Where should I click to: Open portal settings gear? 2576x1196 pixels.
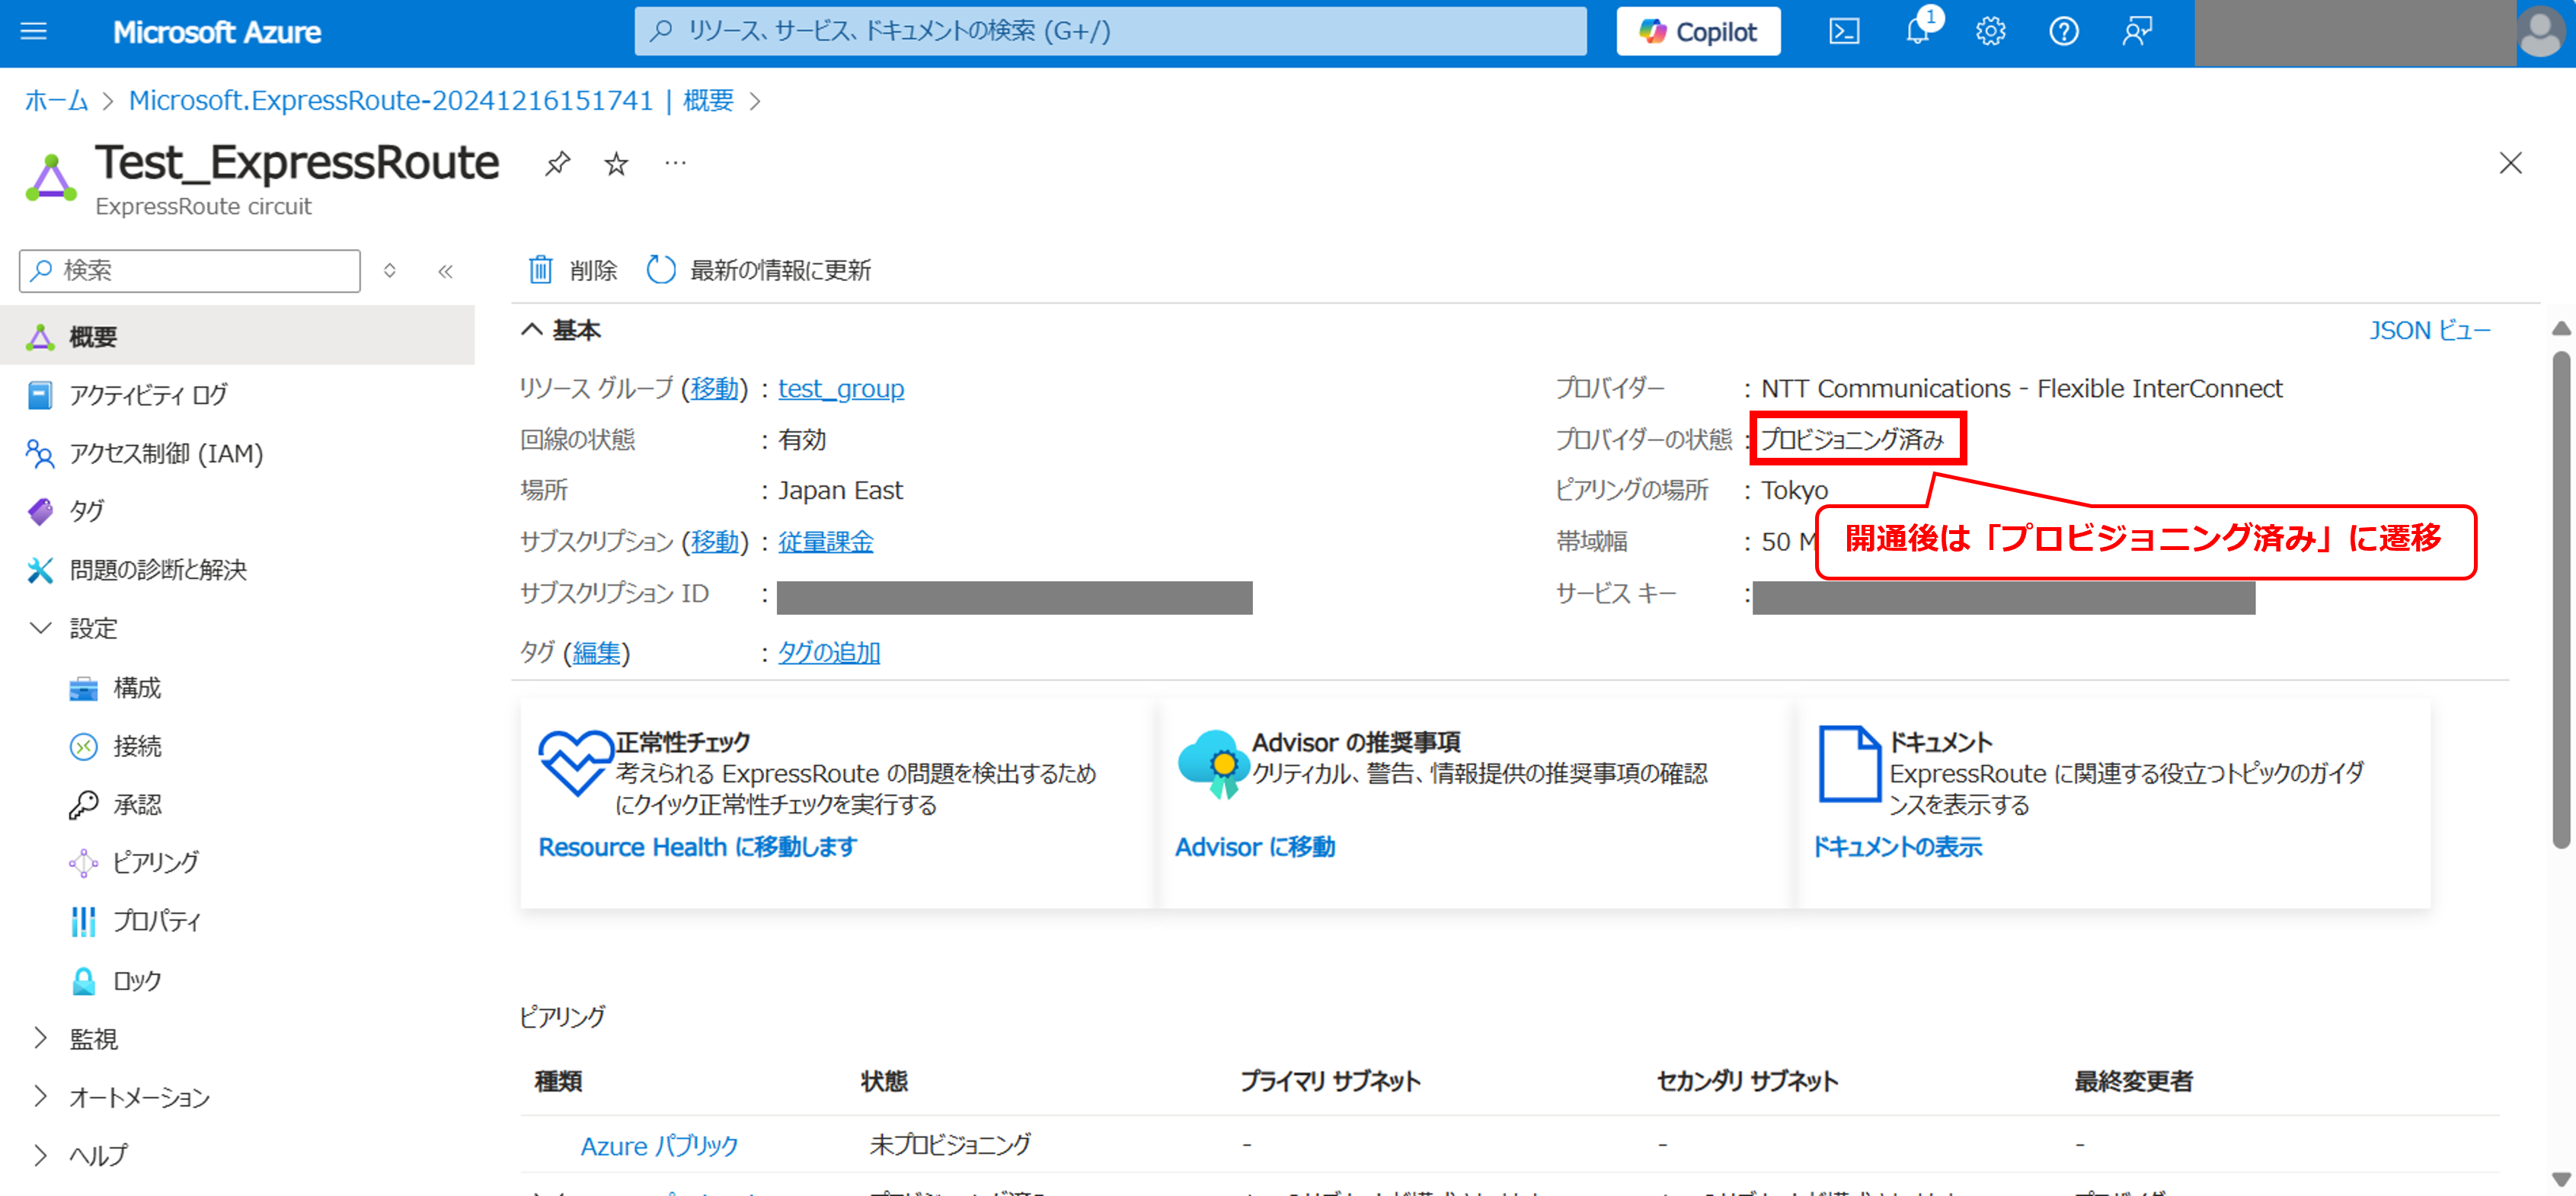click(1990, 32)
